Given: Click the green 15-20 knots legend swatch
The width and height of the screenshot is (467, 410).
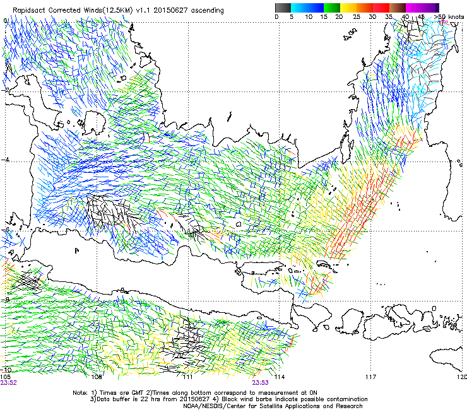Looking at the screenshot, I should click(332, 8).
